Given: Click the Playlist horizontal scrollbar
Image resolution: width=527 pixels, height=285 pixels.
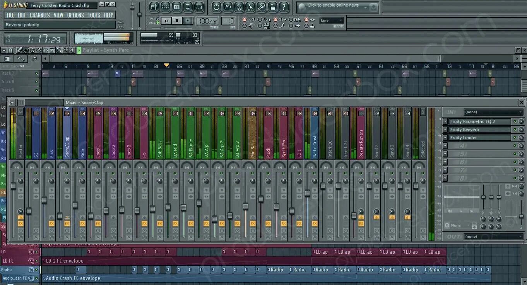Looking at the screenshot, I should pos(245,58).
